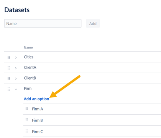Screen dimensions: 161x138
Task: Select the Firm B option
Action: (37, 120)
